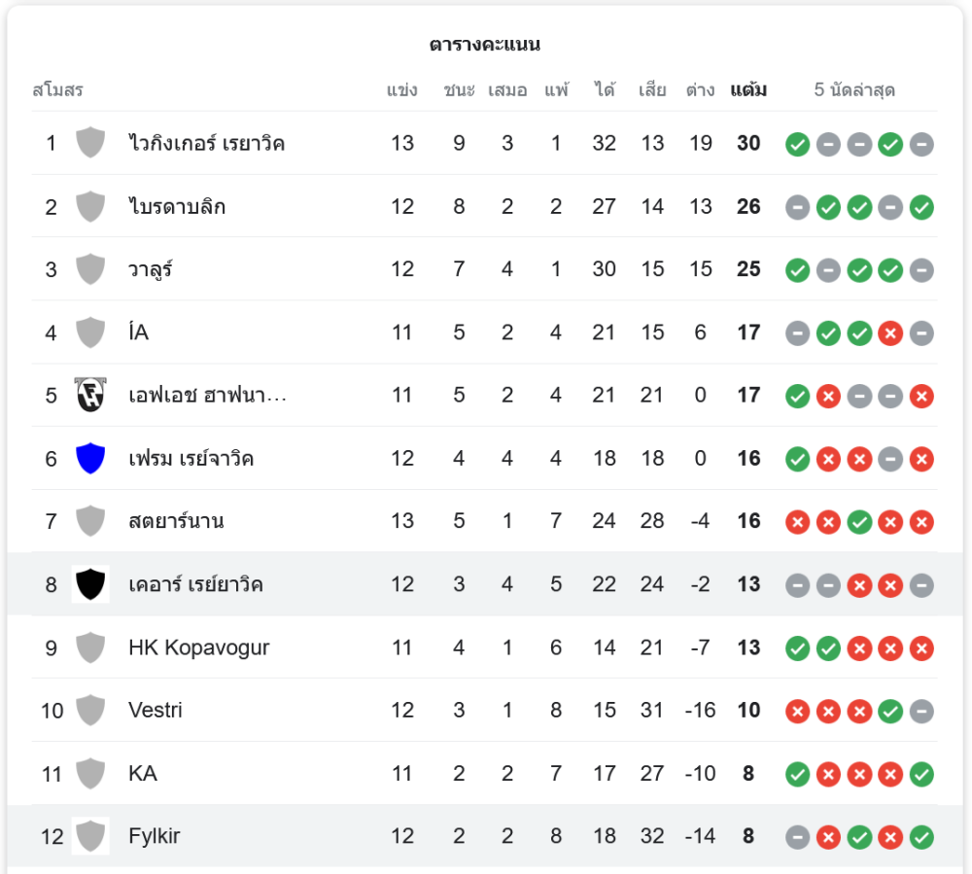Open the HK Kopavogur team page

(x=198, y=647)
